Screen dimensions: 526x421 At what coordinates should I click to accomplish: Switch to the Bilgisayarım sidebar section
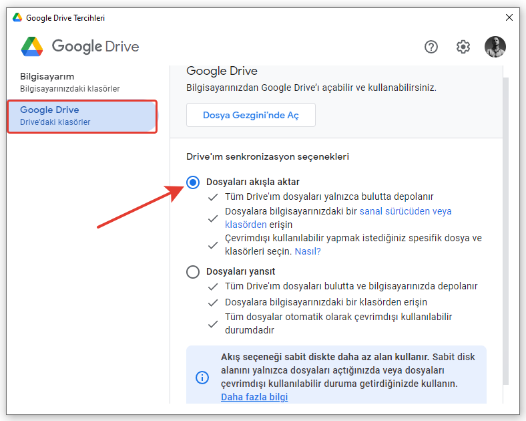pyautogui.click(x=70, y=82)
